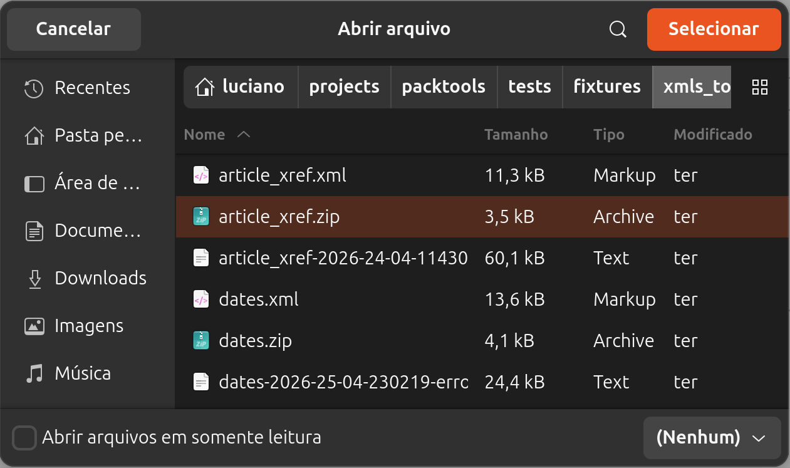Open Imagens in the sidebar

(x=87, y=326)
